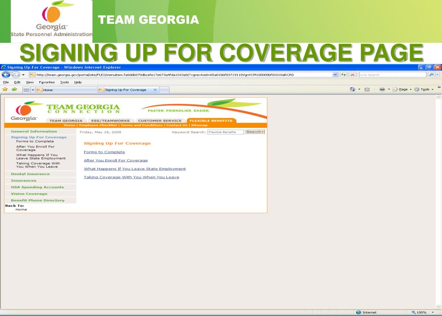Image resolution: width=442 pixels, height=316 pixels.
Task: Select Signing Up For Coverage in sidebar
Action: coord(38,137)
